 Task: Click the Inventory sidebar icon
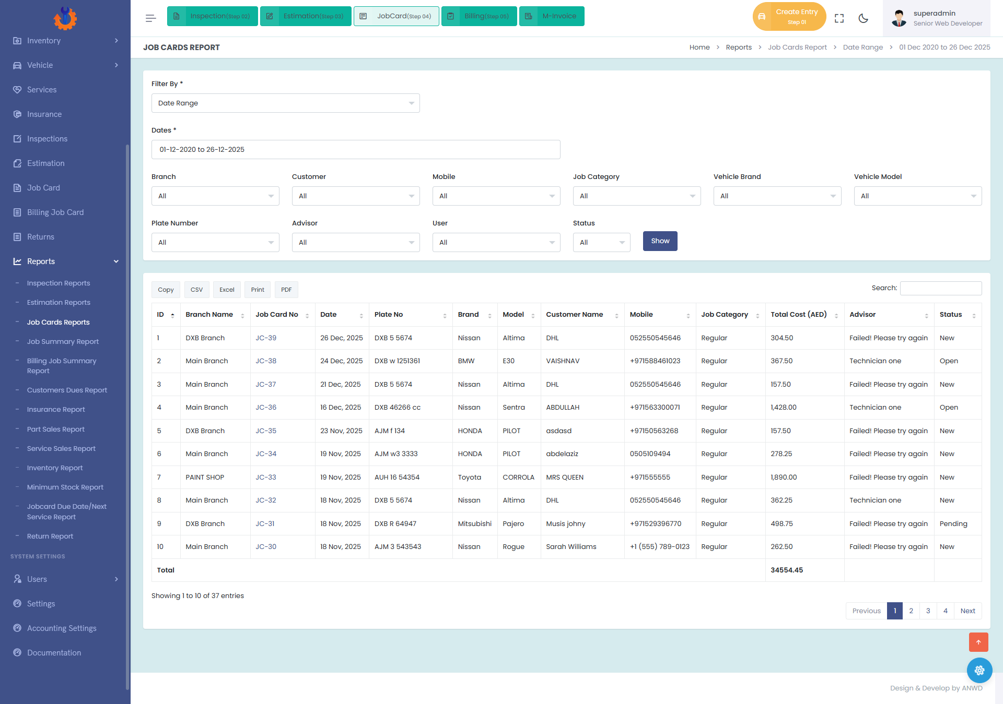(x=17, y=41)
